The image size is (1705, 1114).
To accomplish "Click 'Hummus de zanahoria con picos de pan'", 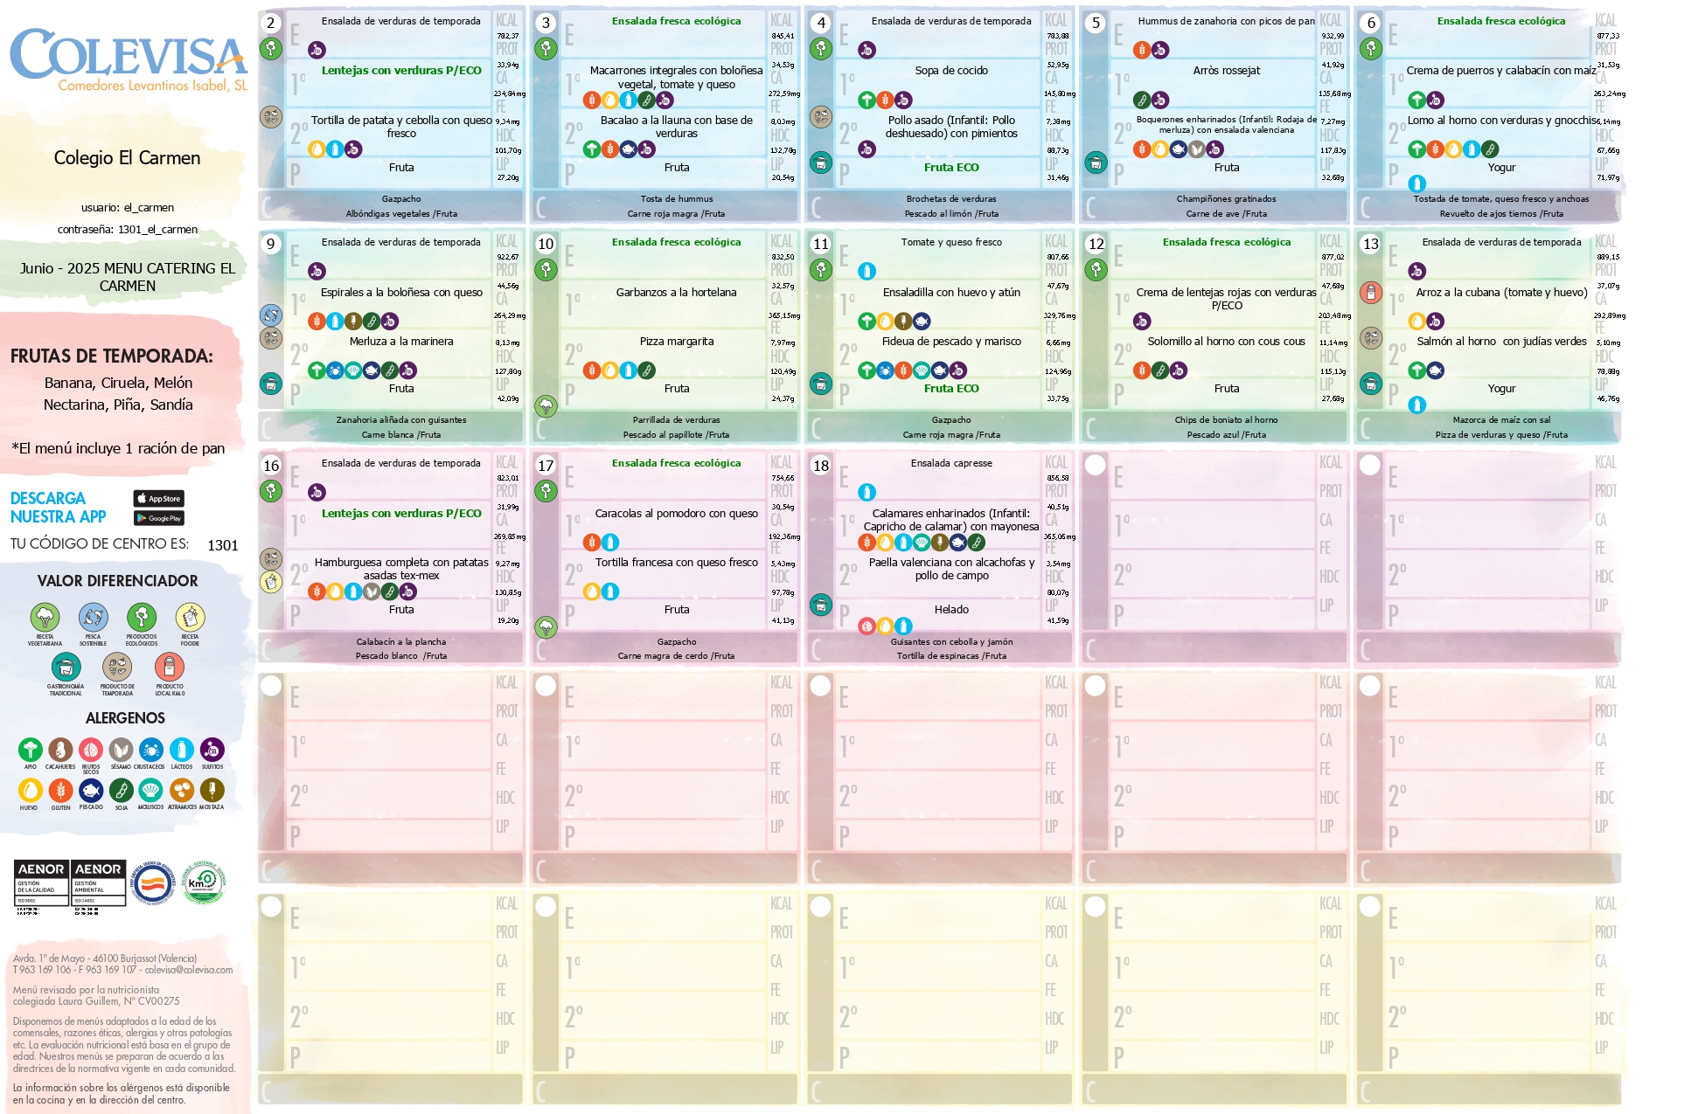I will tap(1227, 21).
